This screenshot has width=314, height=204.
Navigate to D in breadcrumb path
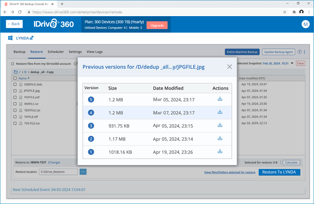click(x=26, y=72)
